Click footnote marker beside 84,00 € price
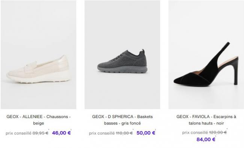This screenshot has height=148, width=244. 216,136
